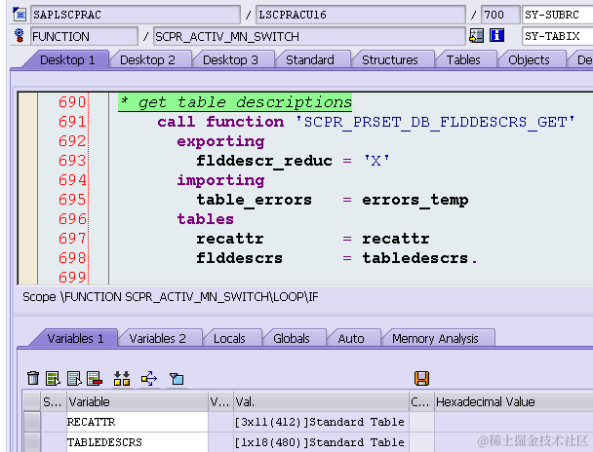Click the SY-SUBRC field
593x452 pixels.
click(x=558, y=15)
